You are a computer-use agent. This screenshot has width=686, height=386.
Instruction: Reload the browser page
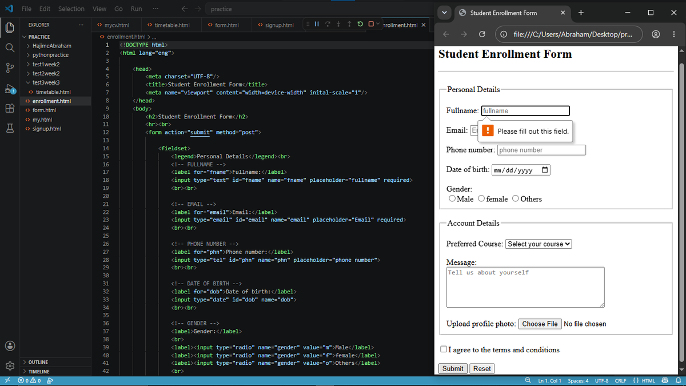[482, 34]
